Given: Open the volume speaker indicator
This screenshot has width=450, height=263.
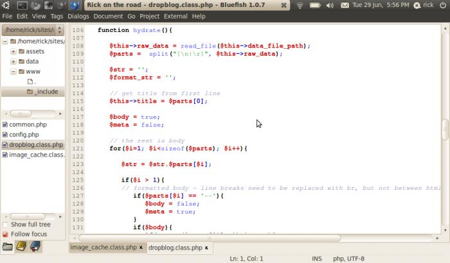Looking at the screenshot, I should coord(330,5).
